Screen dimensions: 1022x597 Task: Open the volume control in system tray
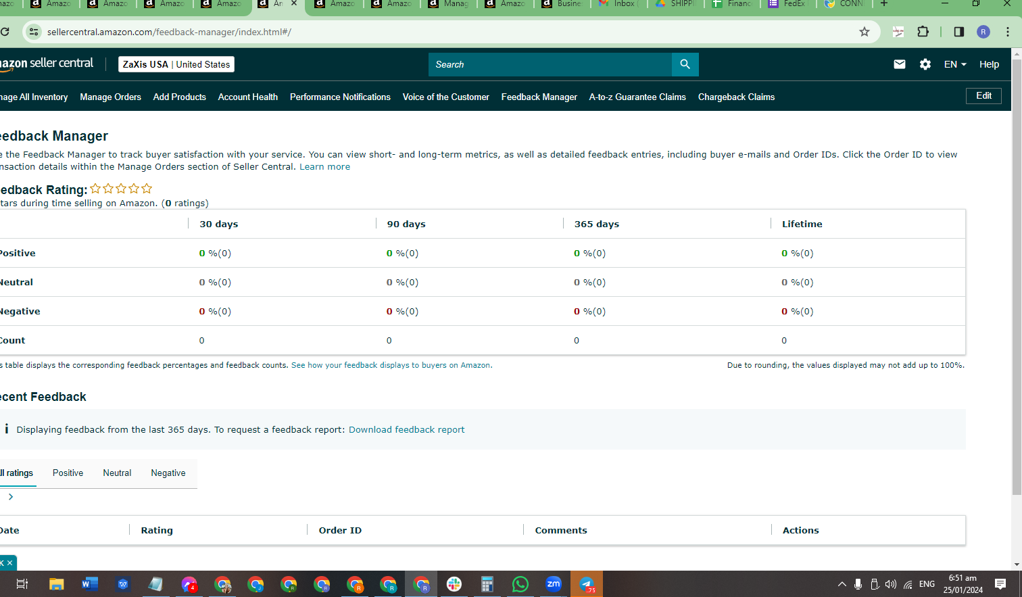[x=891, y=584]
